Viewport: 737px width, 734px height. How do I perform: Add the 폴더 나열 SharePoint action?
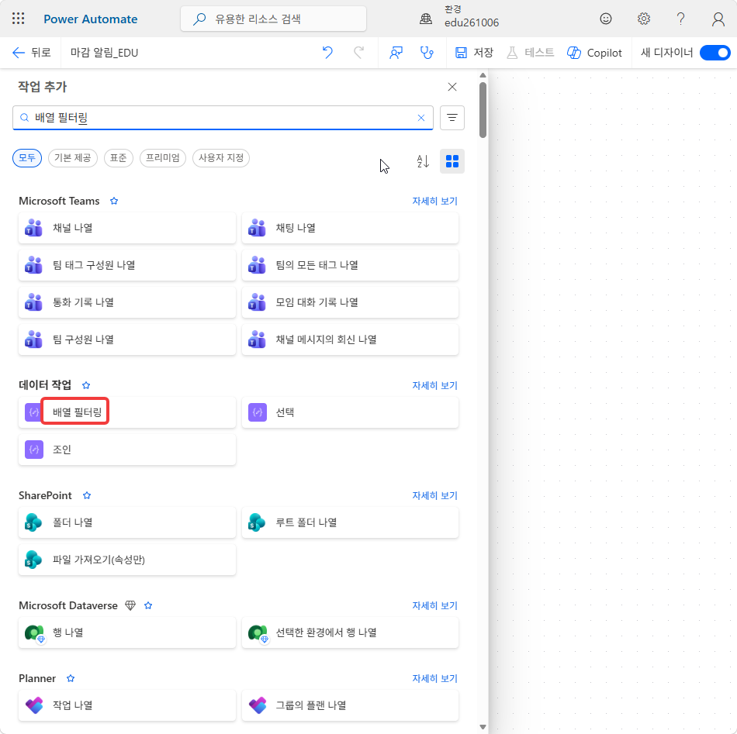[127, 522]
